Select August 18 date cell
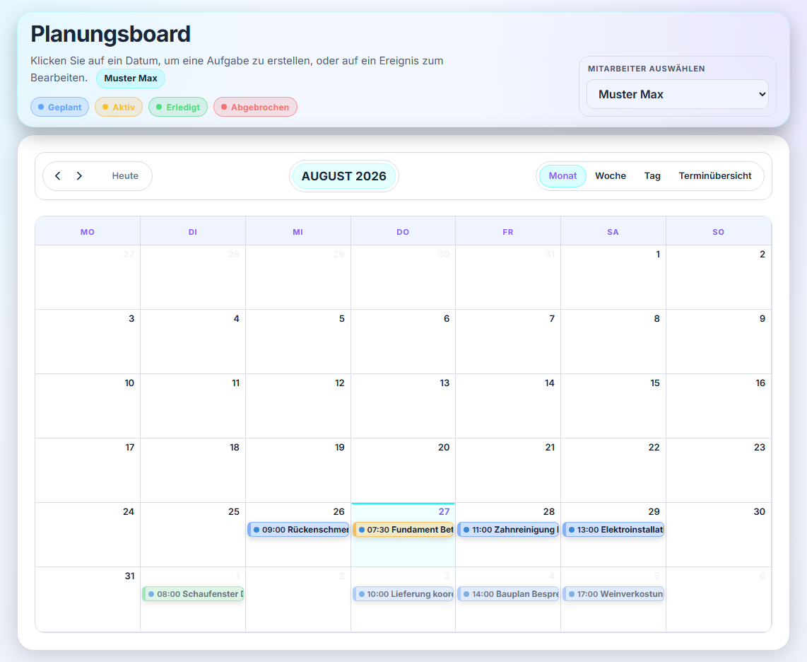This screenshot has width=807, height=662. (x=193, y=470)
